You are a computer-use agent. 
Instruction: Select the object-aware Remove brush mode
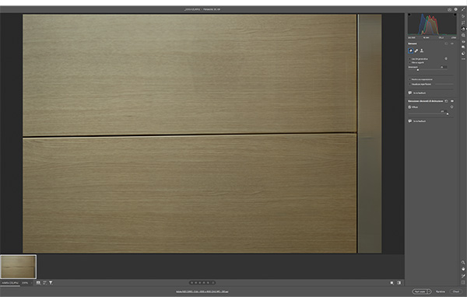[x=411, y=51]
